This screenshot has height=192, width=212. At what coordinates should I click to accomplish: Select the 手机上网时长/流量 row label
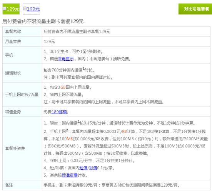coord(22,94)
